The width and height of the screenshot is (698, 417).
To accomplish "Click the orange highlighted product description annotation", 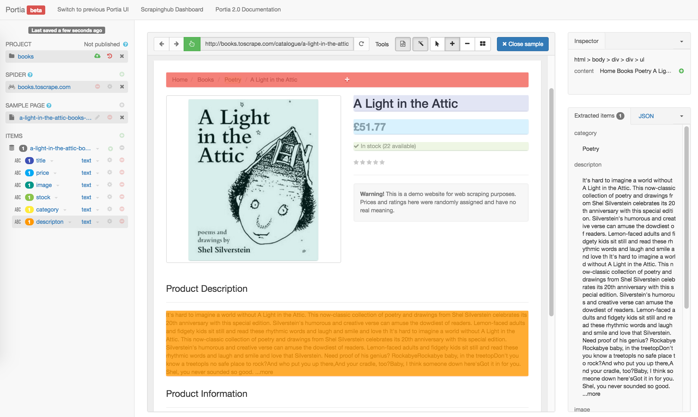I will tap(347, 343).
